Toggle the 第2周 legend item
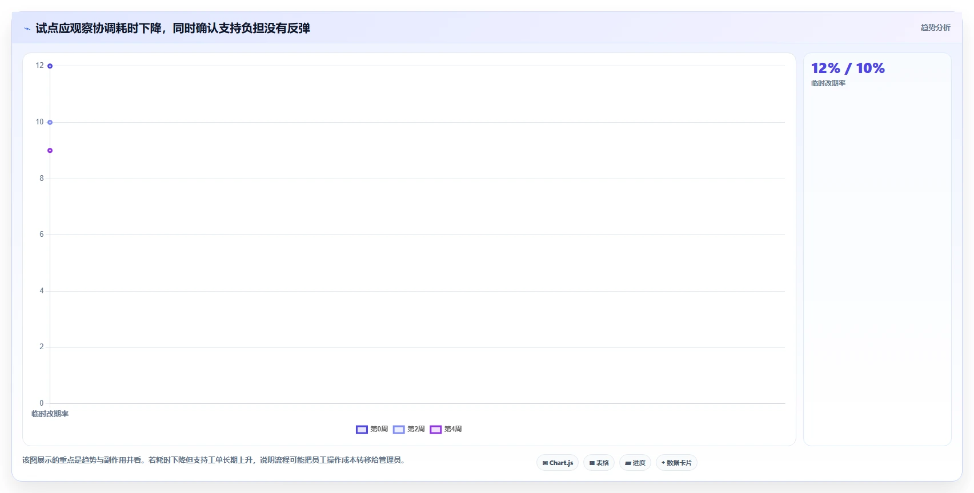This screenshot has width=974, height=493. pyautogui.click(x=409, y=429)
